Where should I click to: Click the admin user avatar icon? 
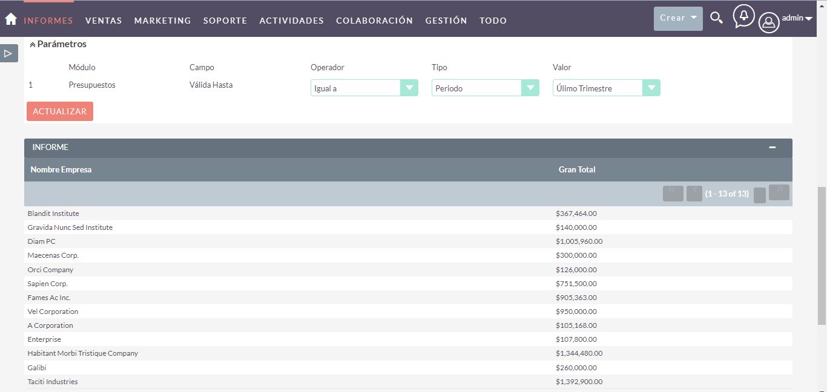point(768,22)
